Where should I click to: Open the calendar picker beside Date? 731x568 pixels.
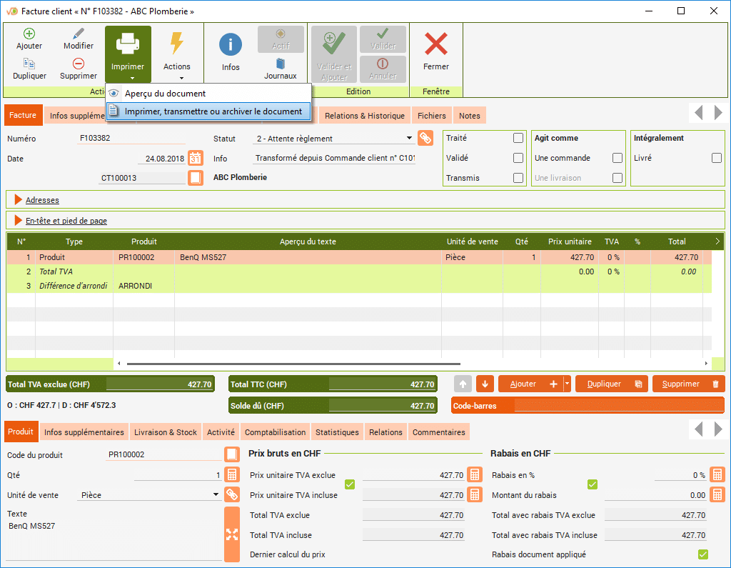[196, 159]
